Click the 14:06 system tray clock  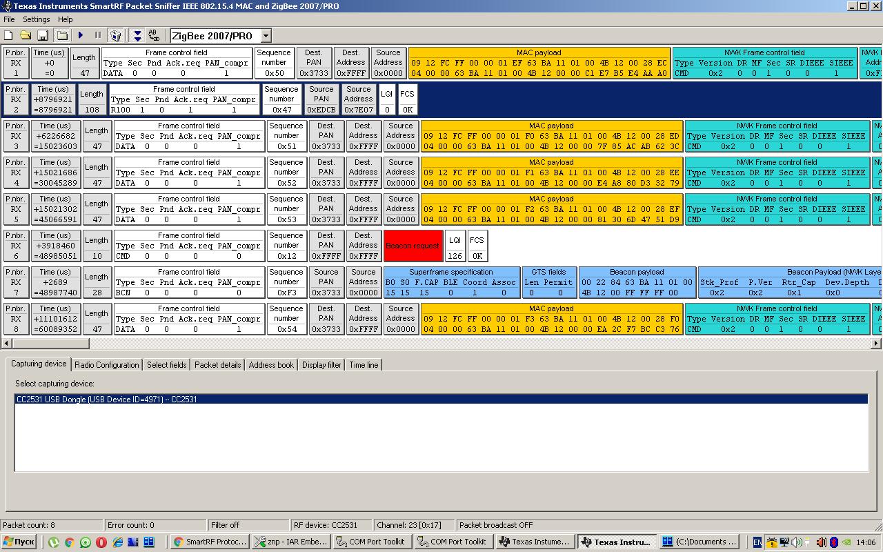click(868, 542)
